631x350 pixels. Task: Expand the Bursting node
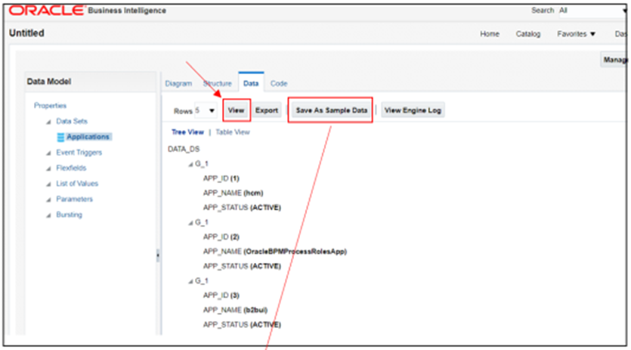48,215
